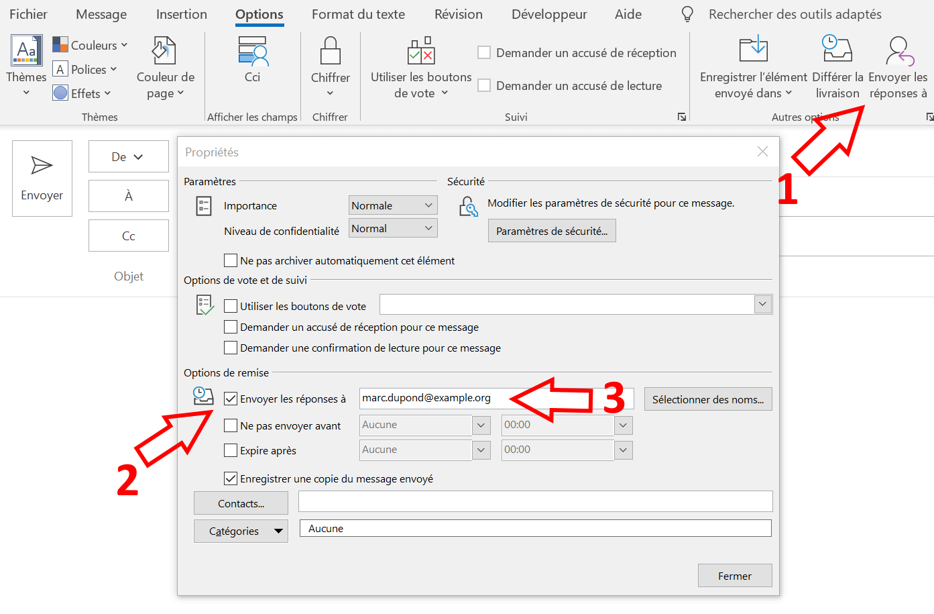This screenshot has height=614, width=934.
Task: Click the Contacts button
Action: point(241,503)
